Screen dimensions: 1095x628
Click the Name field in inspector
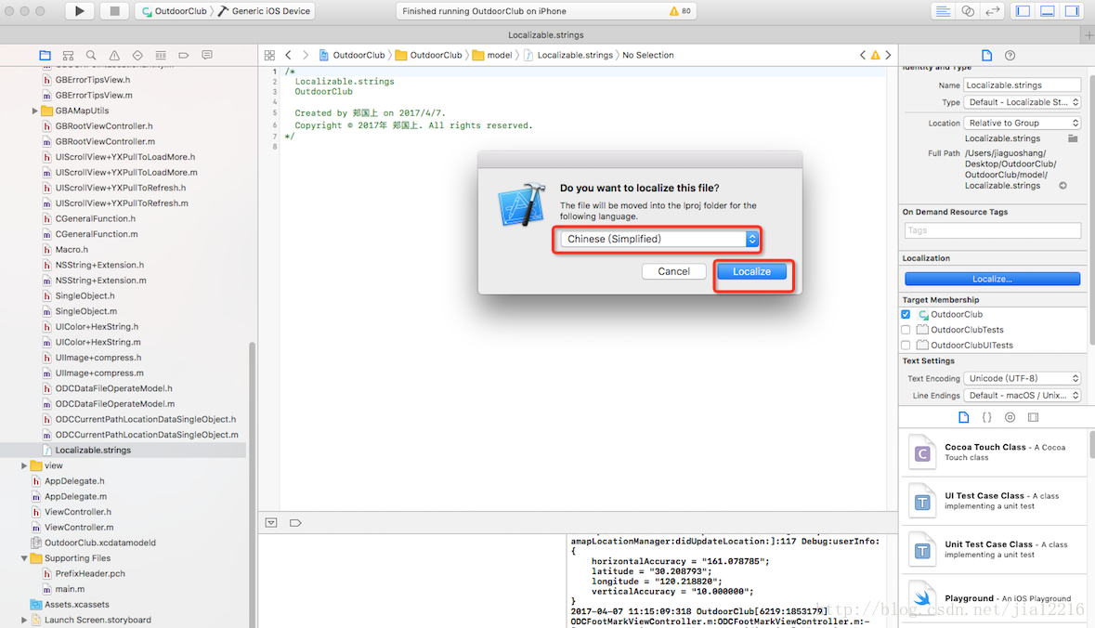(x=1023, y=85)
